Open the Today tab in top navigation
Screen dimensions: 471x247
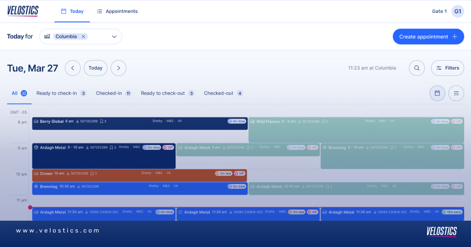point(72,11)
